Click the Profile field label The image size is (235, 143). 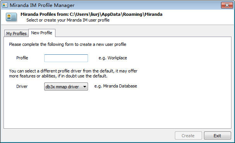22,58
